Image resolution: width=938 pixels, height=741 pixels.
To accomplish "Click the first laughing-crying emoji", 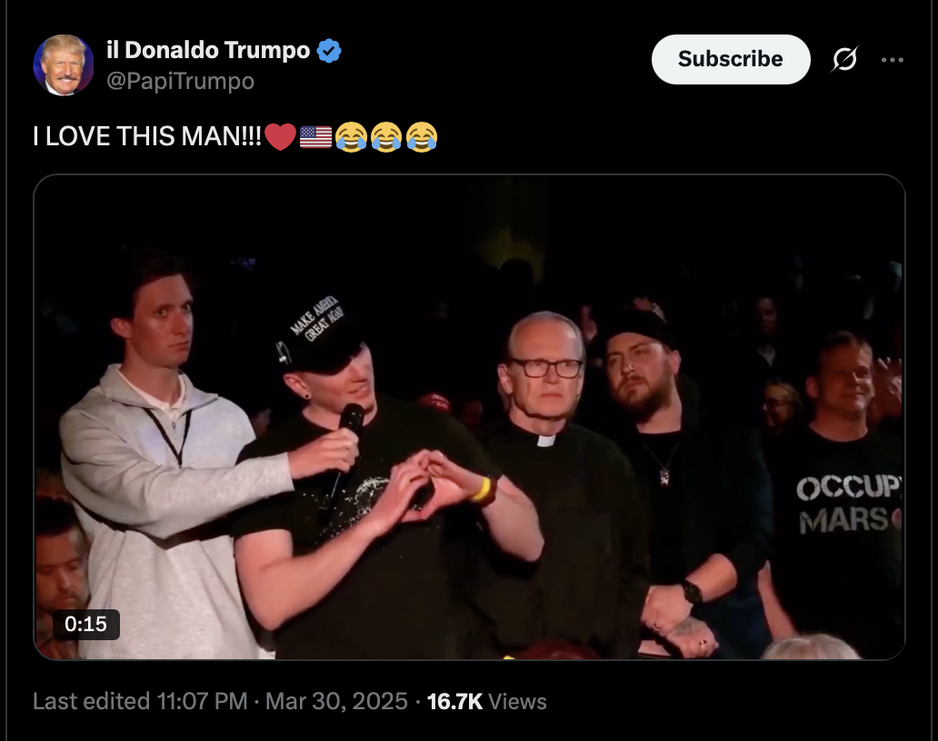I will click(x=351, y=137).
